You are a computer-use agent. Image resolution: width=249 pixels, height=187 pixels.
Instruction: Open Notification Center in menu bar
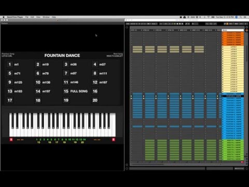pyautogui.click(x=245, y=17)
